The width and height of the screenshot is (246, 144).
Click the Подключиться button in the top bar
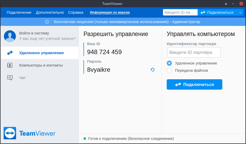point(217,12)
